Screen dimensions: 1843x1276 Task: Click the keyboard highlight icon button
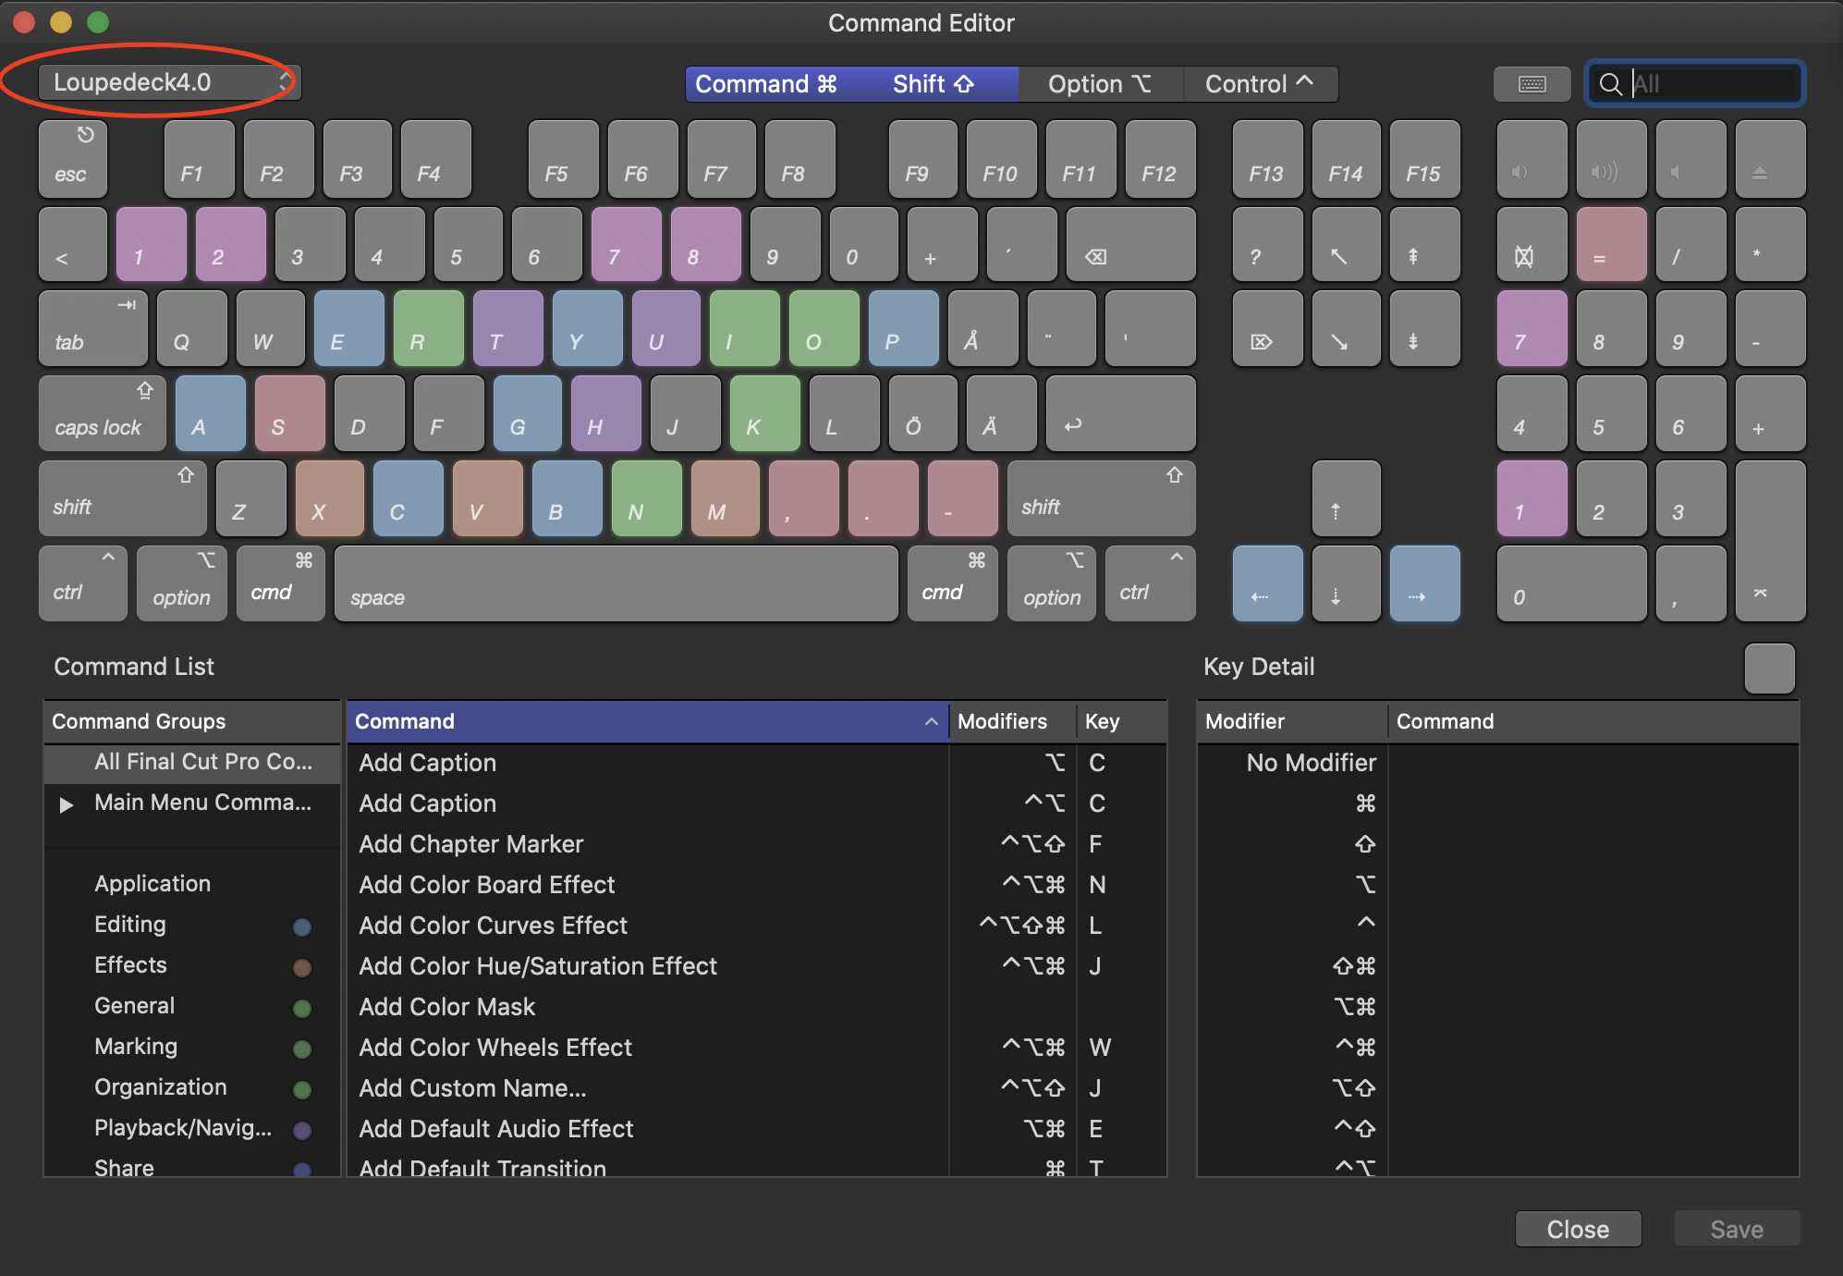pos(1532,84)
